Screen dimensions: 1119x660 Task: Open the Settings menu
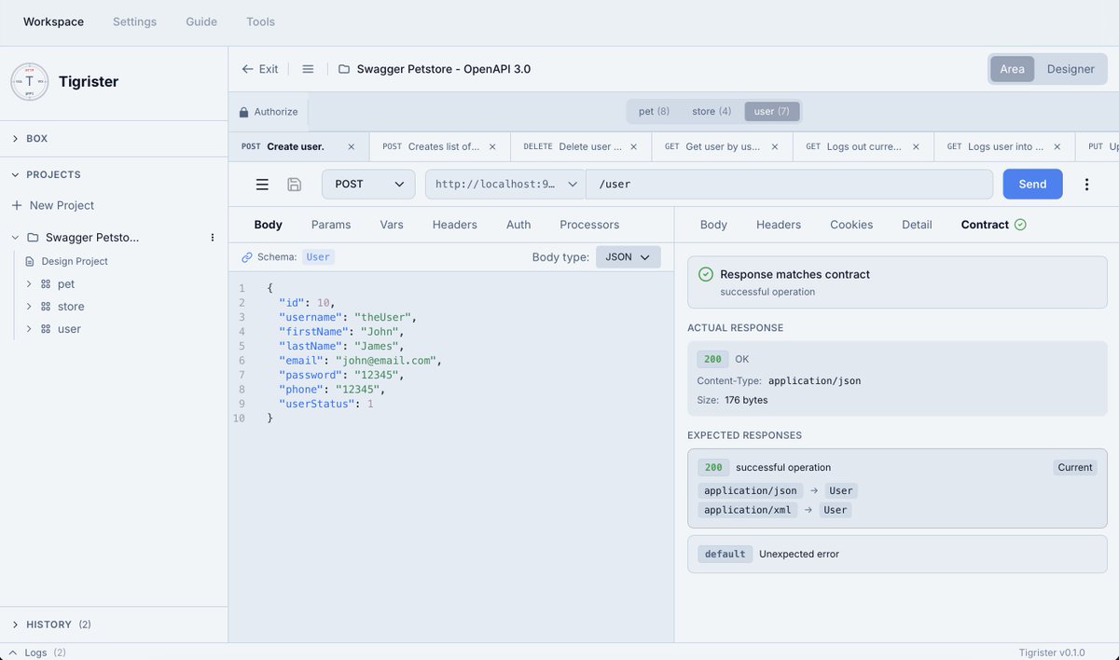pos(134,21)
